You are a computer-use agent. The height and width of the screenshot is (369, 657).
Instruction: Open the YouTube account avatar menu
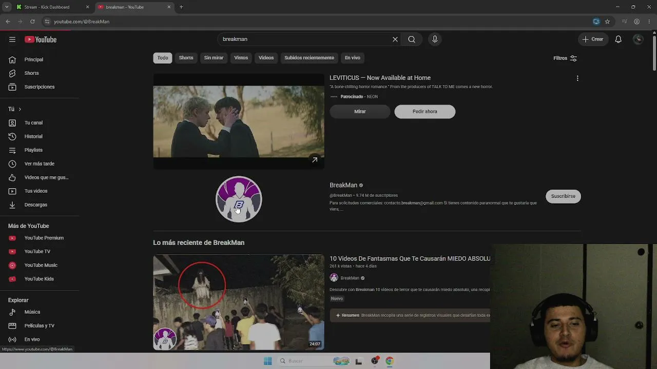pos(639,39)
